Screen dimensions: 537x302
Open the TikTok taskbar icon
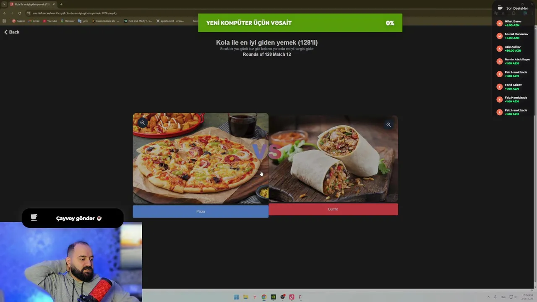click(292, 297)
